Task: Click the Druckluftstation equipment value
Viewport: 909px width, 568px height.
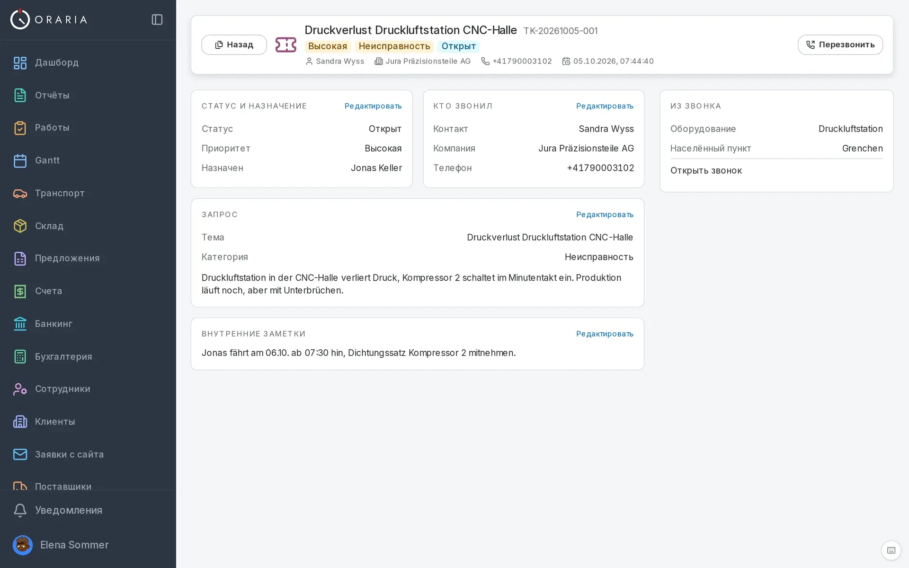Action: click(x=850, y=129)
